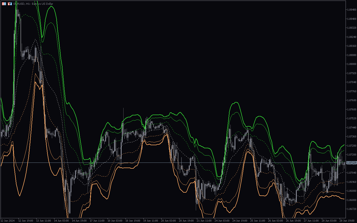
Task: Click the 28 Jun 19:00 time label
Action: coord(347,220)
